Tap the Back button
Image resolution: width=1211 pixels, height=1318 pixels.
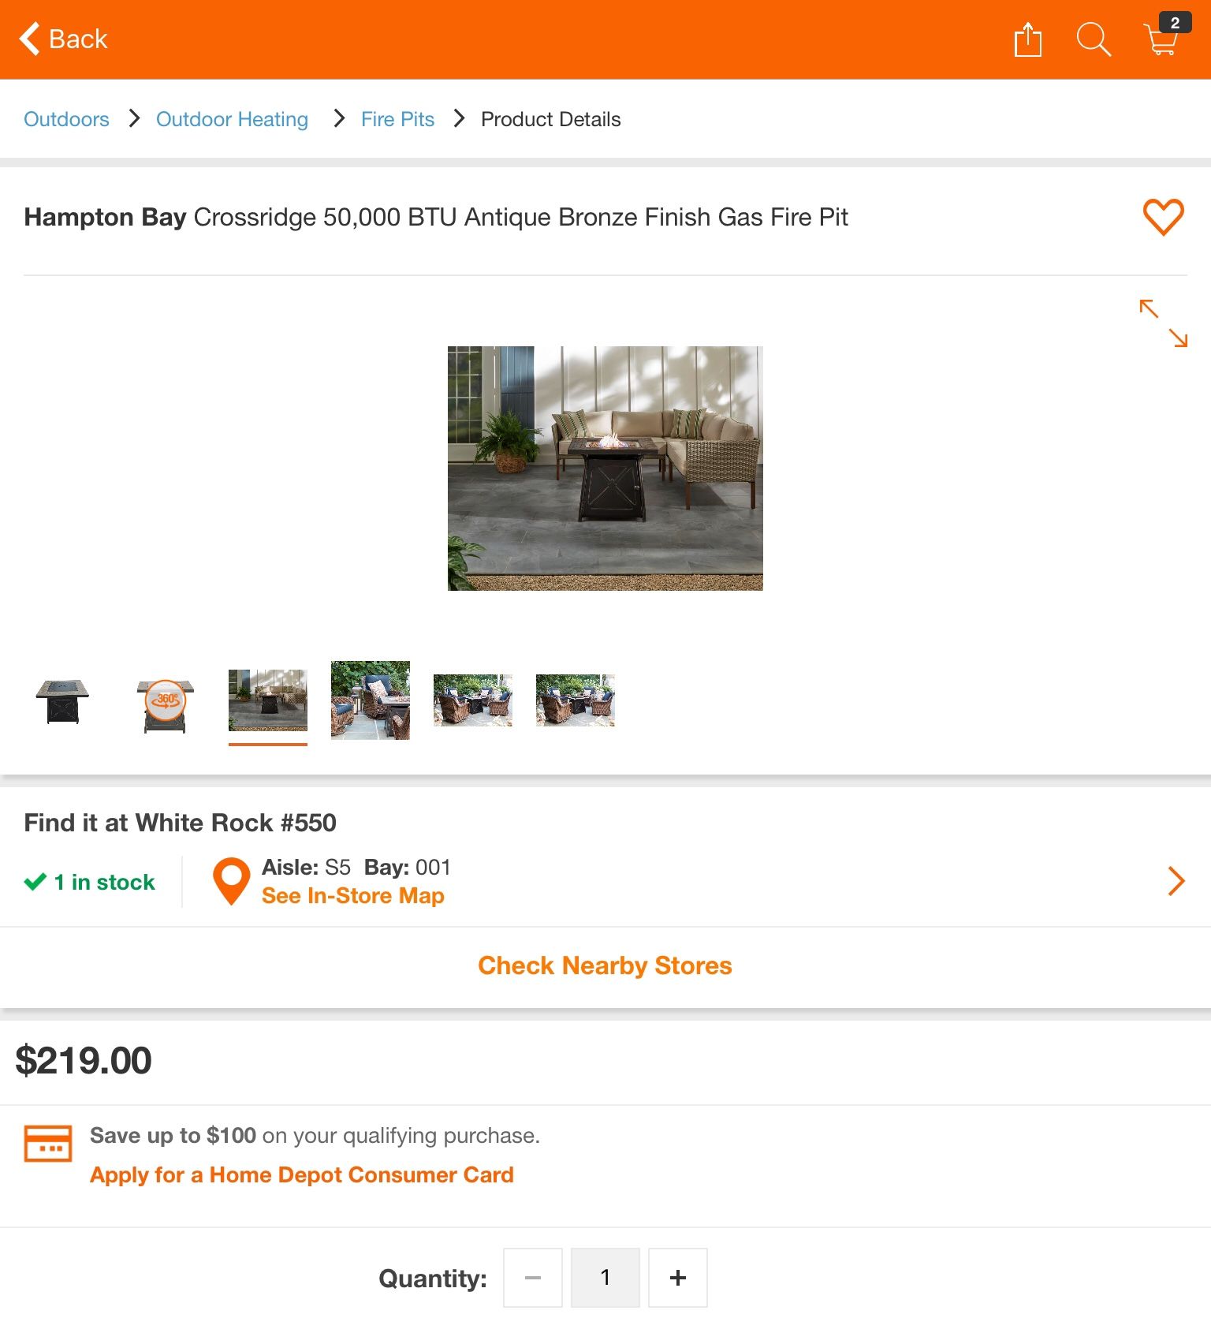pos(63,39)
